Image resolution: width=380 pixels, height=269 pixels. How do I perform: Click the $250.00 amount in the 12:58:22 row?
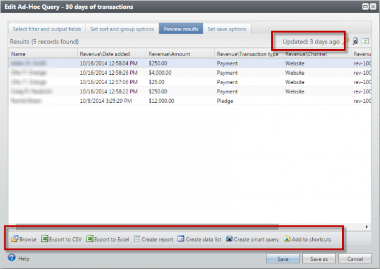[158, 92]
